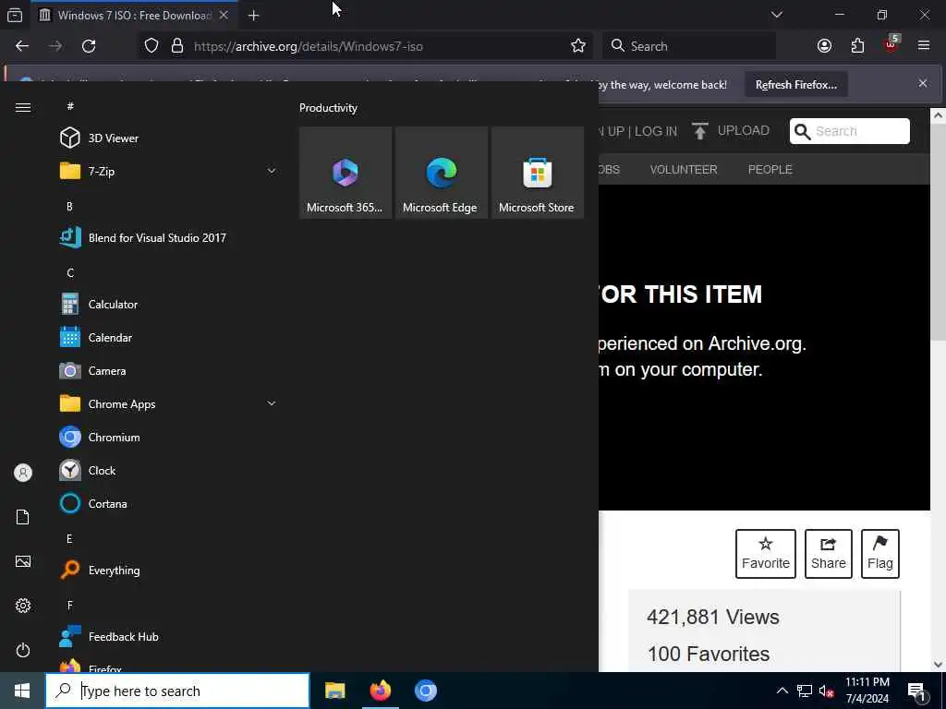Launch Chromium from the app list
This screenshot has width=946, height=709.
point(168,437)
